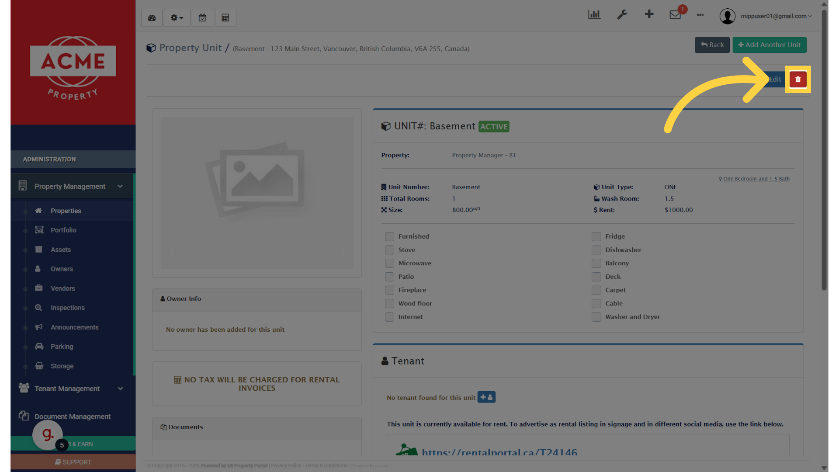Open One Bedroom and 1.5 Bath link
Screen dimensions: 839x472
click(754, 179)
